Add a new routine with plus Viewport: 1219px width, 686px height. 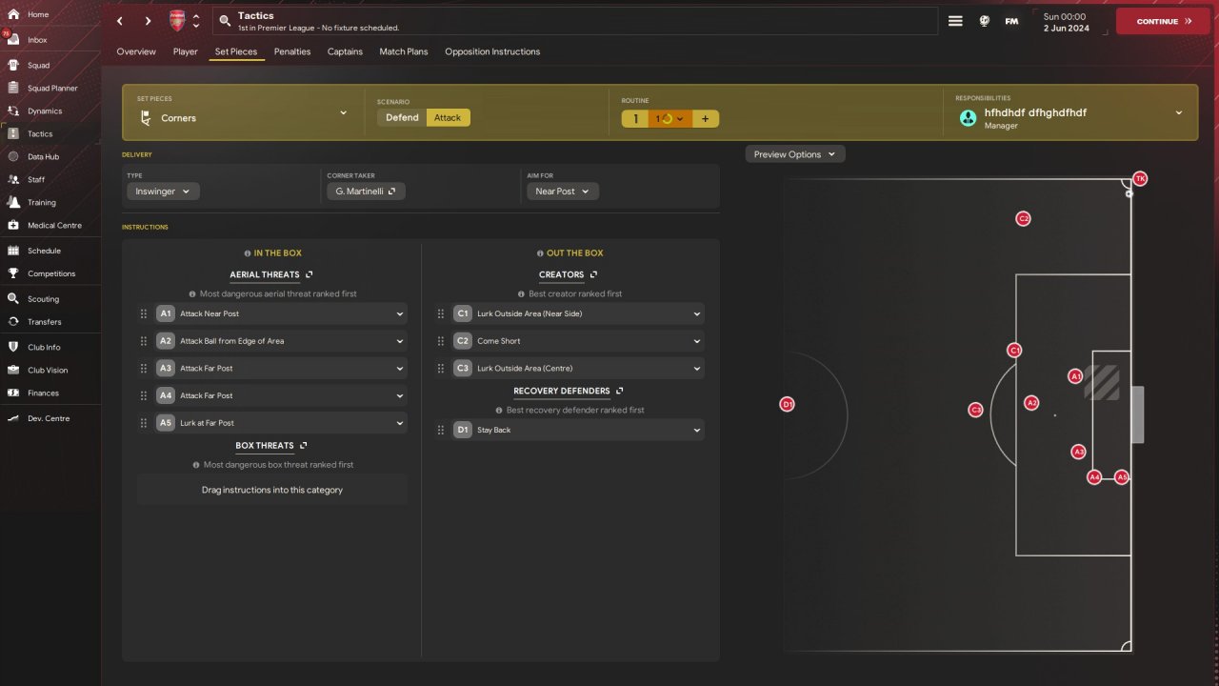pyautogui.click(x=705, y=119)
